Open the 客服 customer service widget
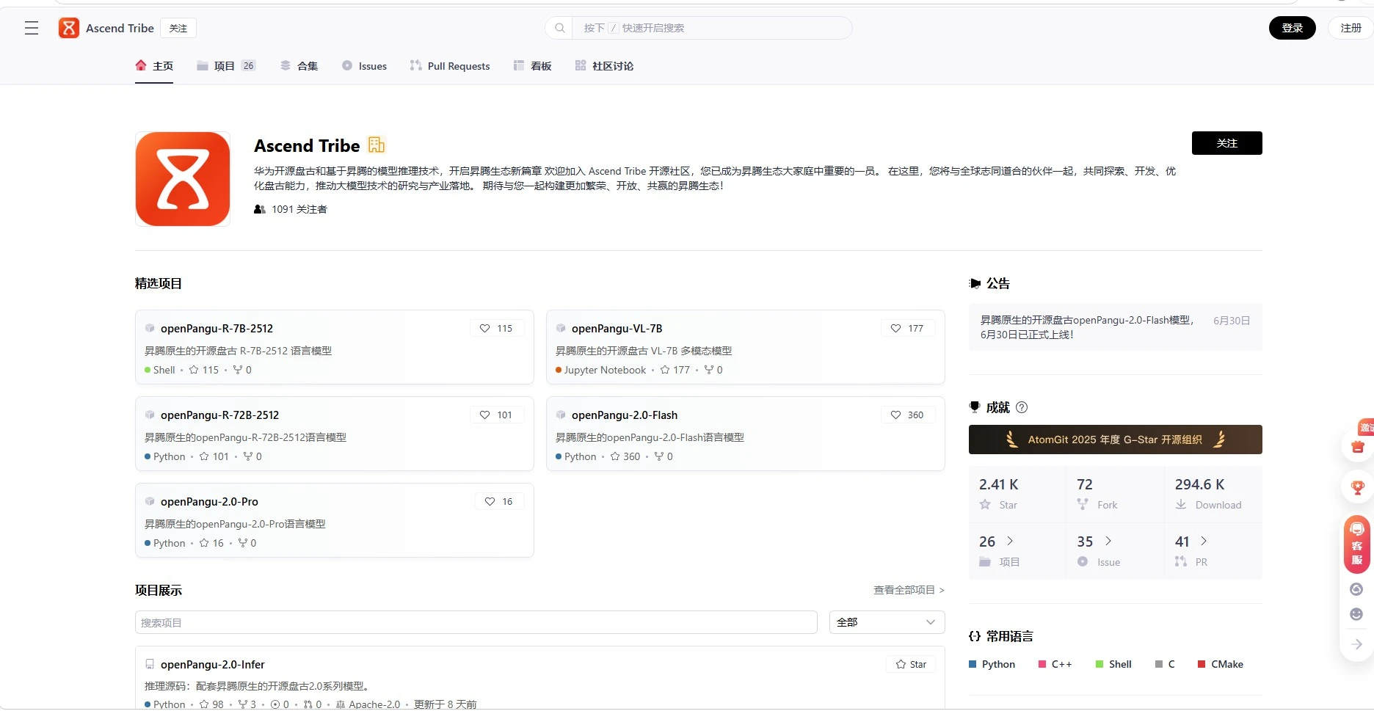The height and width of the screenshot is (711, 1374). (x=1356, y=544)
